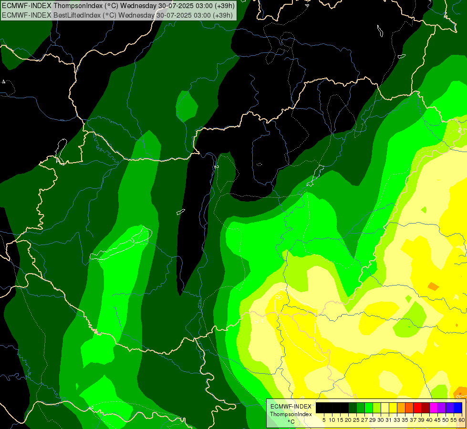This screenshot has width=467, height=429.
Task: Click the °C unit label in legend
Action: [x=291, y=422]
